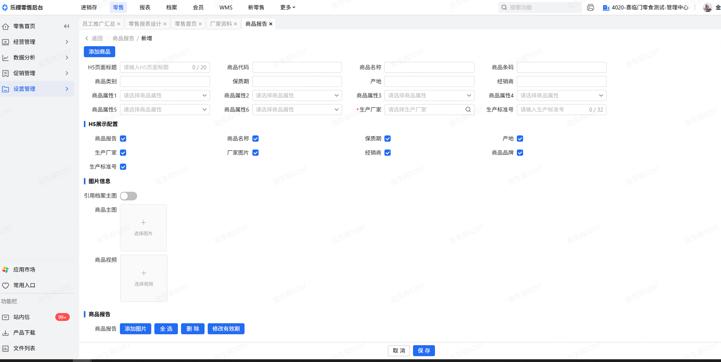Close the 员工推广汇总 tab
Image resolution: width=721 pixels, height=362 pixels.
(119, 24)
